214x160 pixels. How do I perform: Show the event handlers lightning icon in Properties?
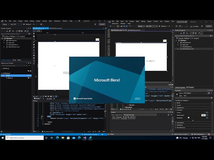(x=211, y=93)
